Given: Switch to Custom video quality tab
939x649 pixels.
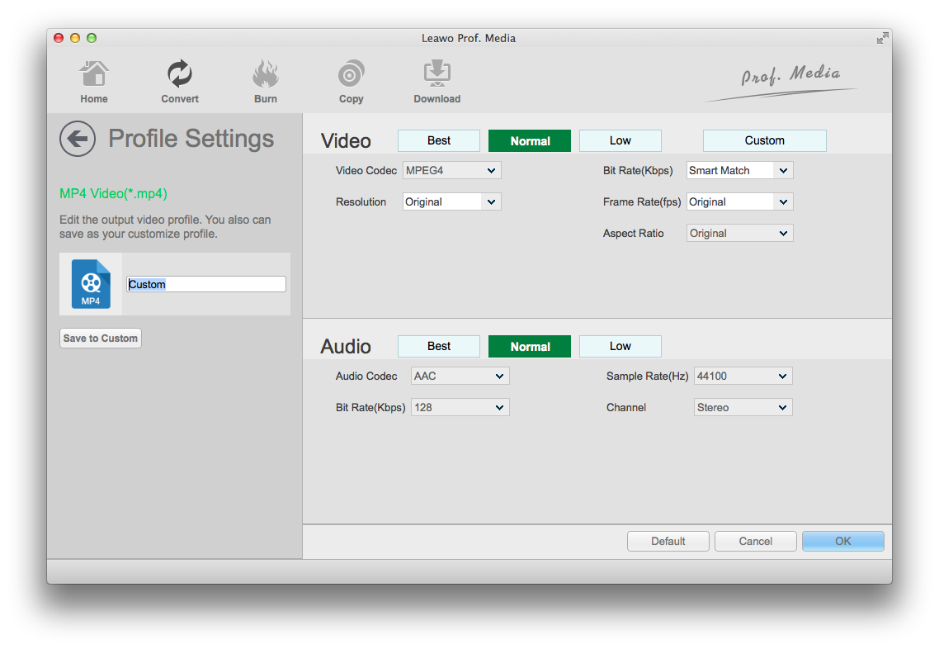Looking at the screenshot, I should 764,140.
